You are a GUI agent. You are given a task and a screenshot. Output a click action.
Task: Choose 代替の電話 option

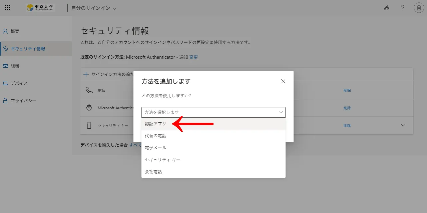click(155, 136)
